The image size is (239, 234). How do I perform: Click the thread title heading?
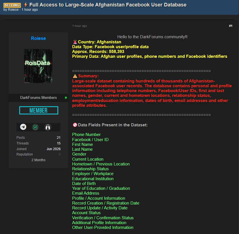pyautogui.click(x=108, y=5)
